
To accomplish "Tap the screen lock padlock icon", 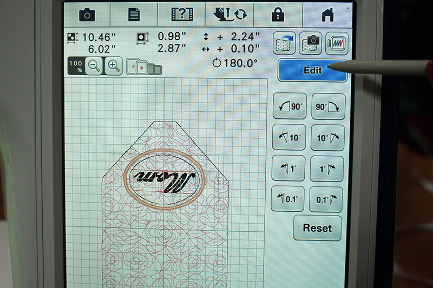I will coord(278,15).
